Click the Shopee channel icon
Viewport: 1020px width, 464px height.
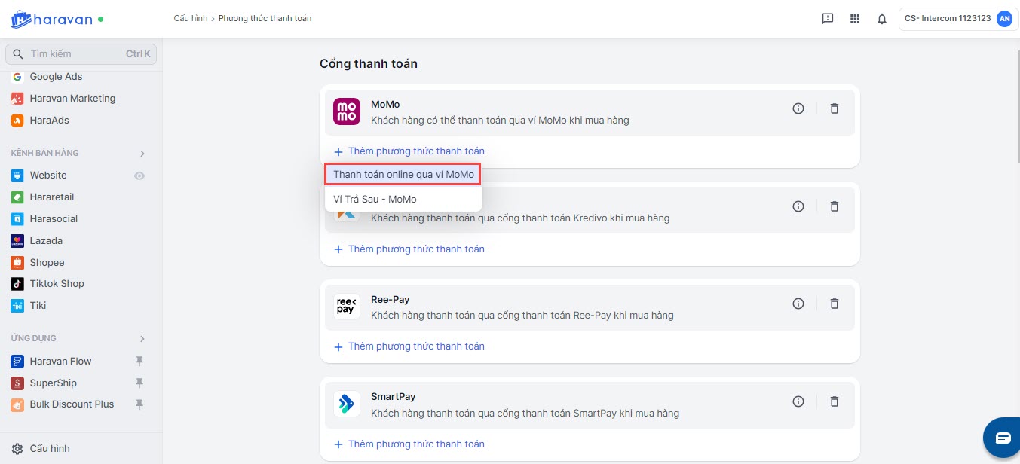pos(17,263)
